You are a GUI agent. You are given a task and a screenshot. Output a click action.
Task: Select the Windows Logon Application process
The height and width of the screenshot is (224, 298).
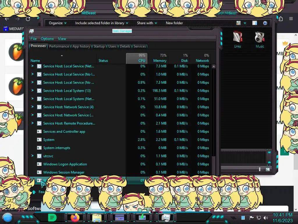click(x=120, y=164)
